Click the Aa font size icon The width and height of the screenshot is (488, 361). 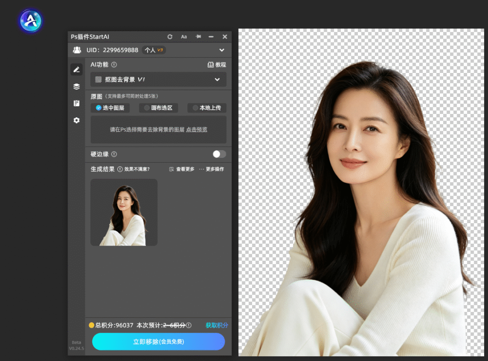[x=184, y=37]
